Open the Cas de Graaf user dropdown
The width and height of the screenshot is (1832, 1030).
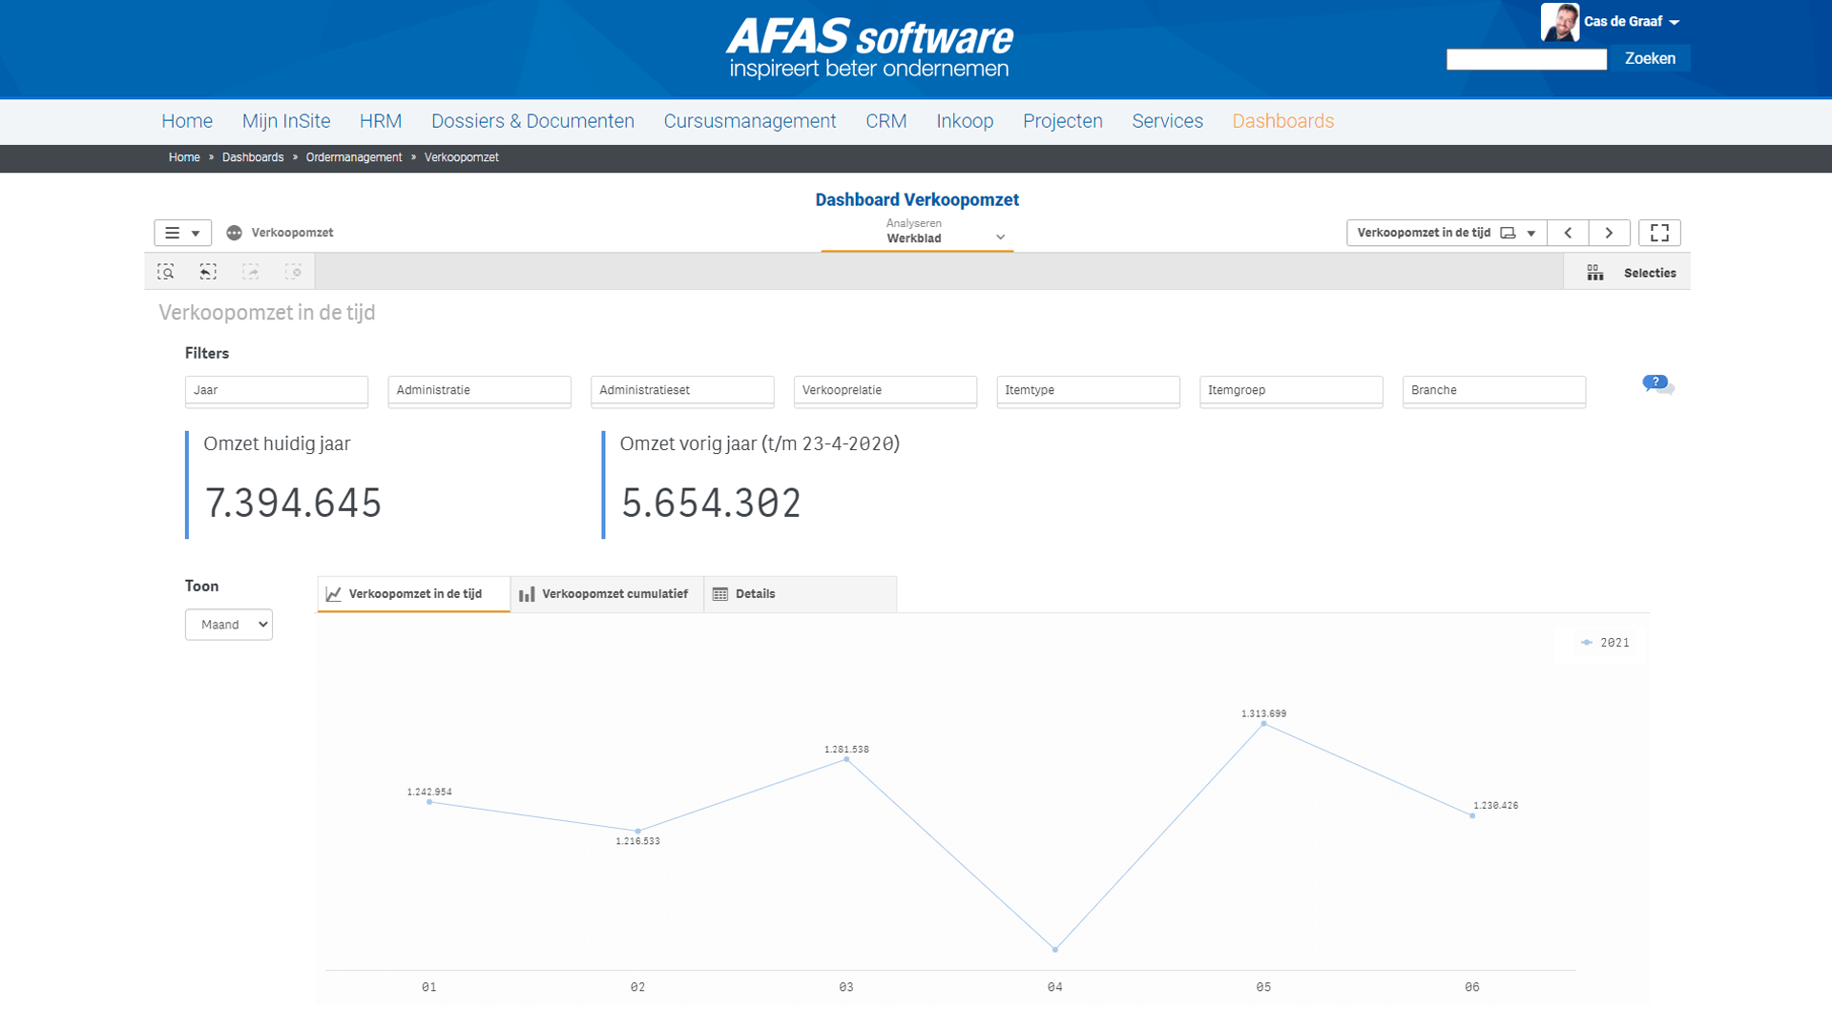click(x=1632, y=21)
